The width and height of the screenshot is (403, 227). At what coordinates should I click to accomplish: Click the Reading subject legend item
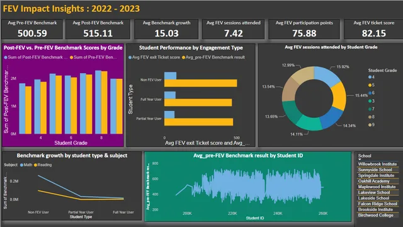[x=43, y=165]
